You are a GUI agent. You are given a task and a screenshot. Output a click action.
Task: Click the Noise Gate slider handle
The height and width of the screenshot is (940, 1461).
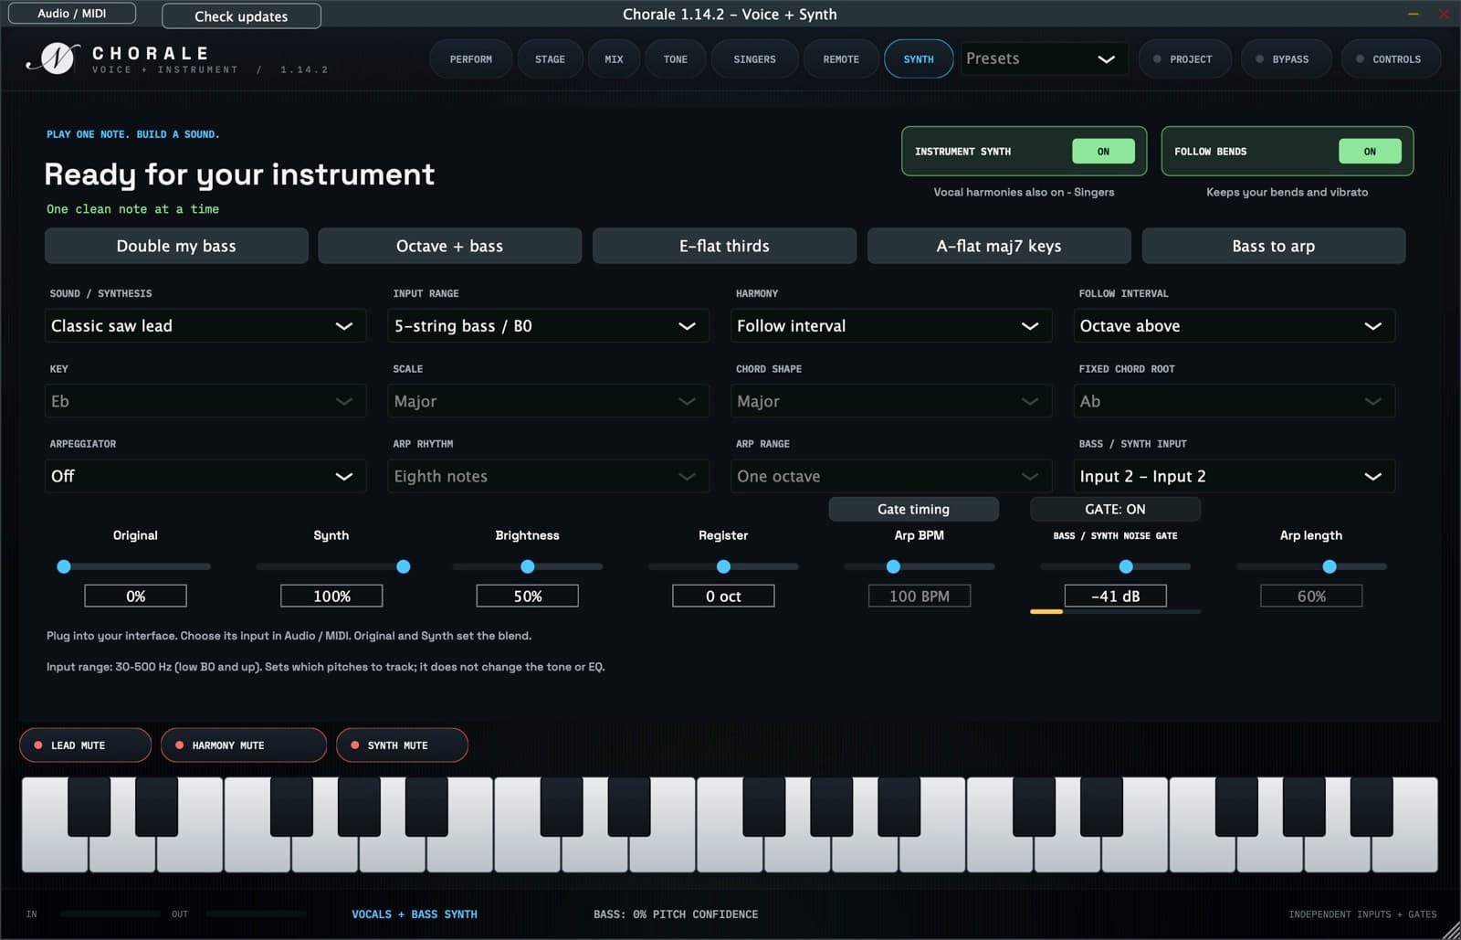click(1126, 566)
